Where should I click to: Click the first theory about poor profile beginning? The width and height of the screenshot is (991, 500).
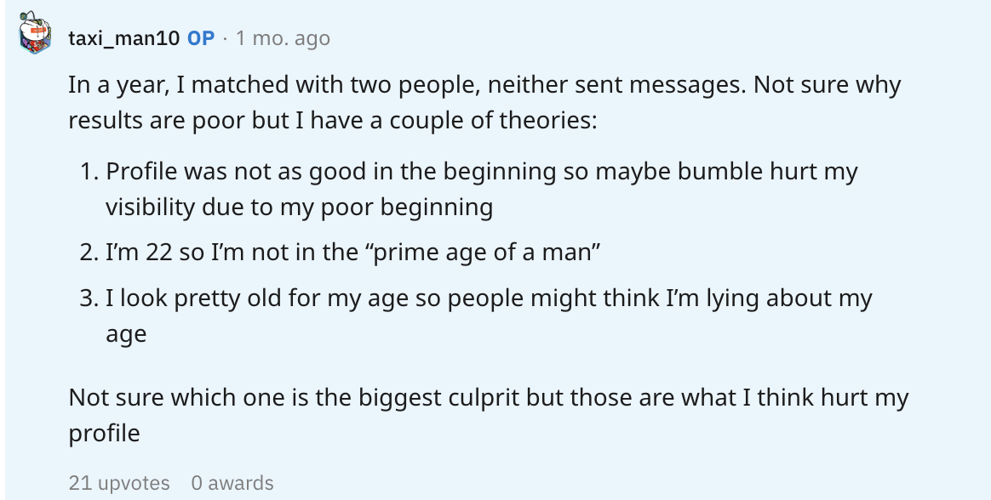tap(481, 189)
